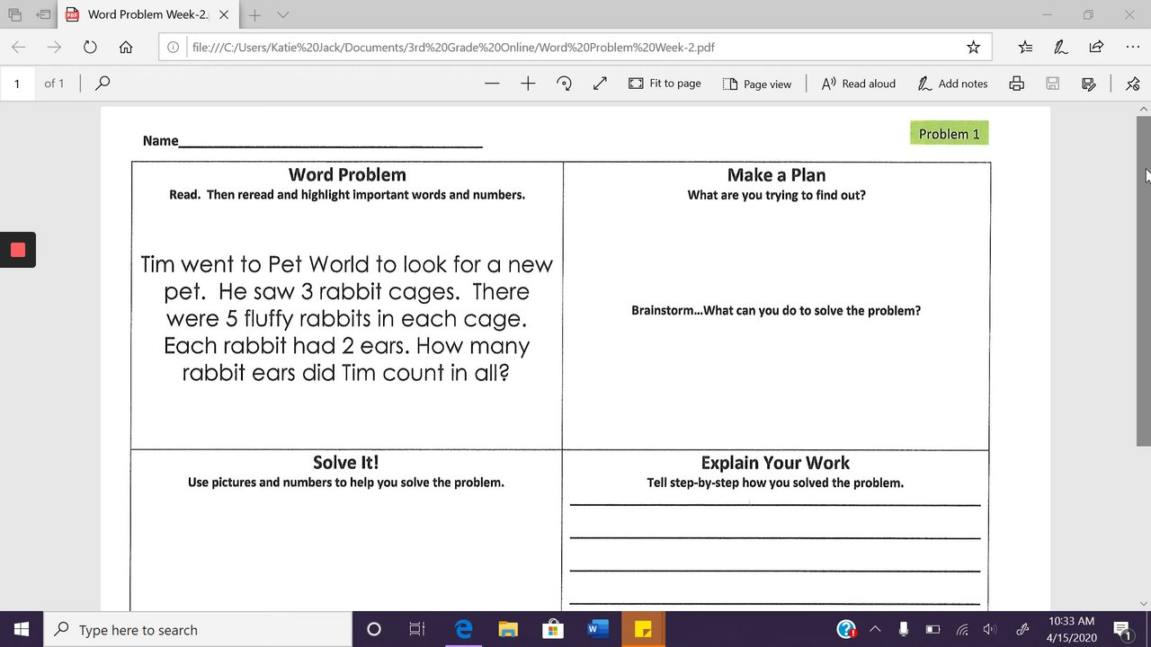Viewport: 1151px width, 647px height.
Task: Open the Windows Start menu
Action: 22,629
